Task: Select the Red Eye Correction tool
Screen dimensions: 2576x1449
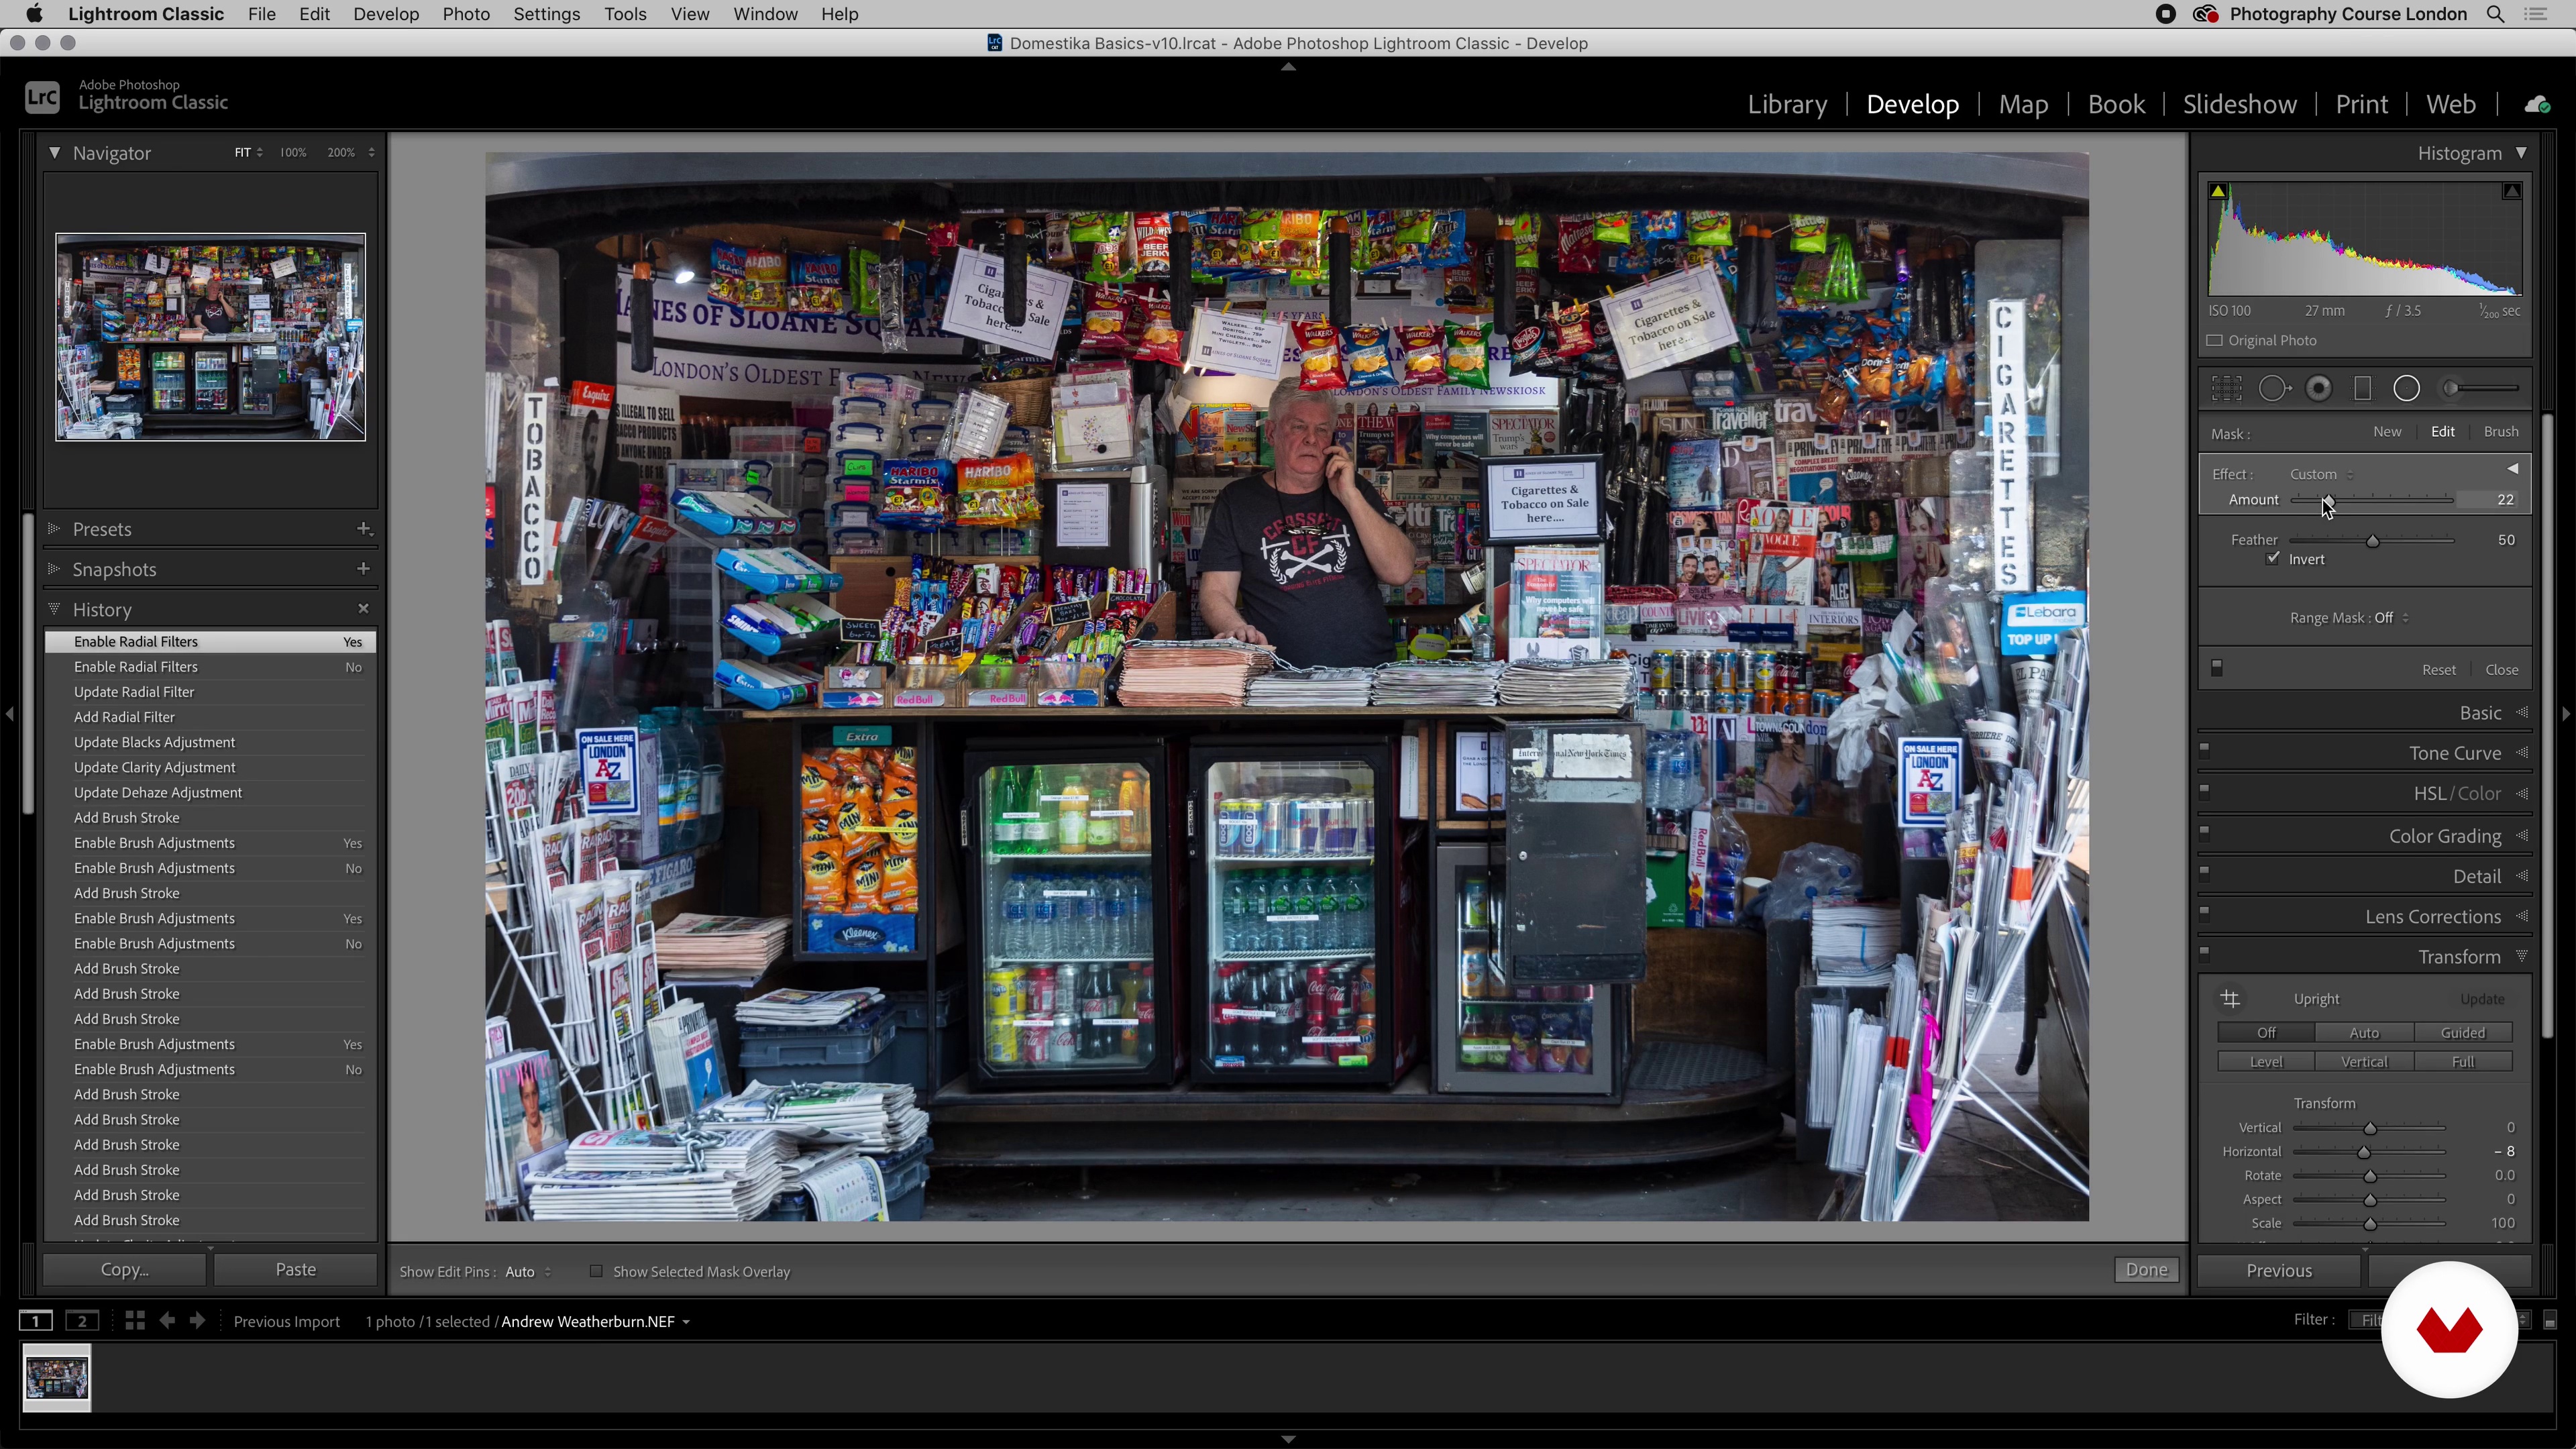Action: (2319, 389)
